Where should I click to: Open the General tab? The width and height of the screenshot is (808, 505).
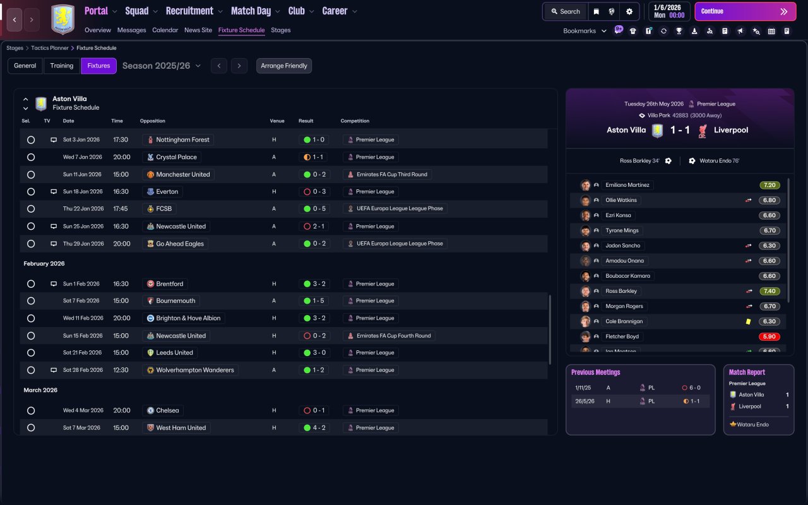point(25,66)
